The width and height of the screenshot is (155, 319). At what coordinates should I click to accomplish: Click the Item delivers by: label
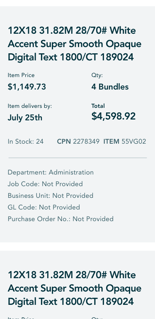(x=30, y=106)
